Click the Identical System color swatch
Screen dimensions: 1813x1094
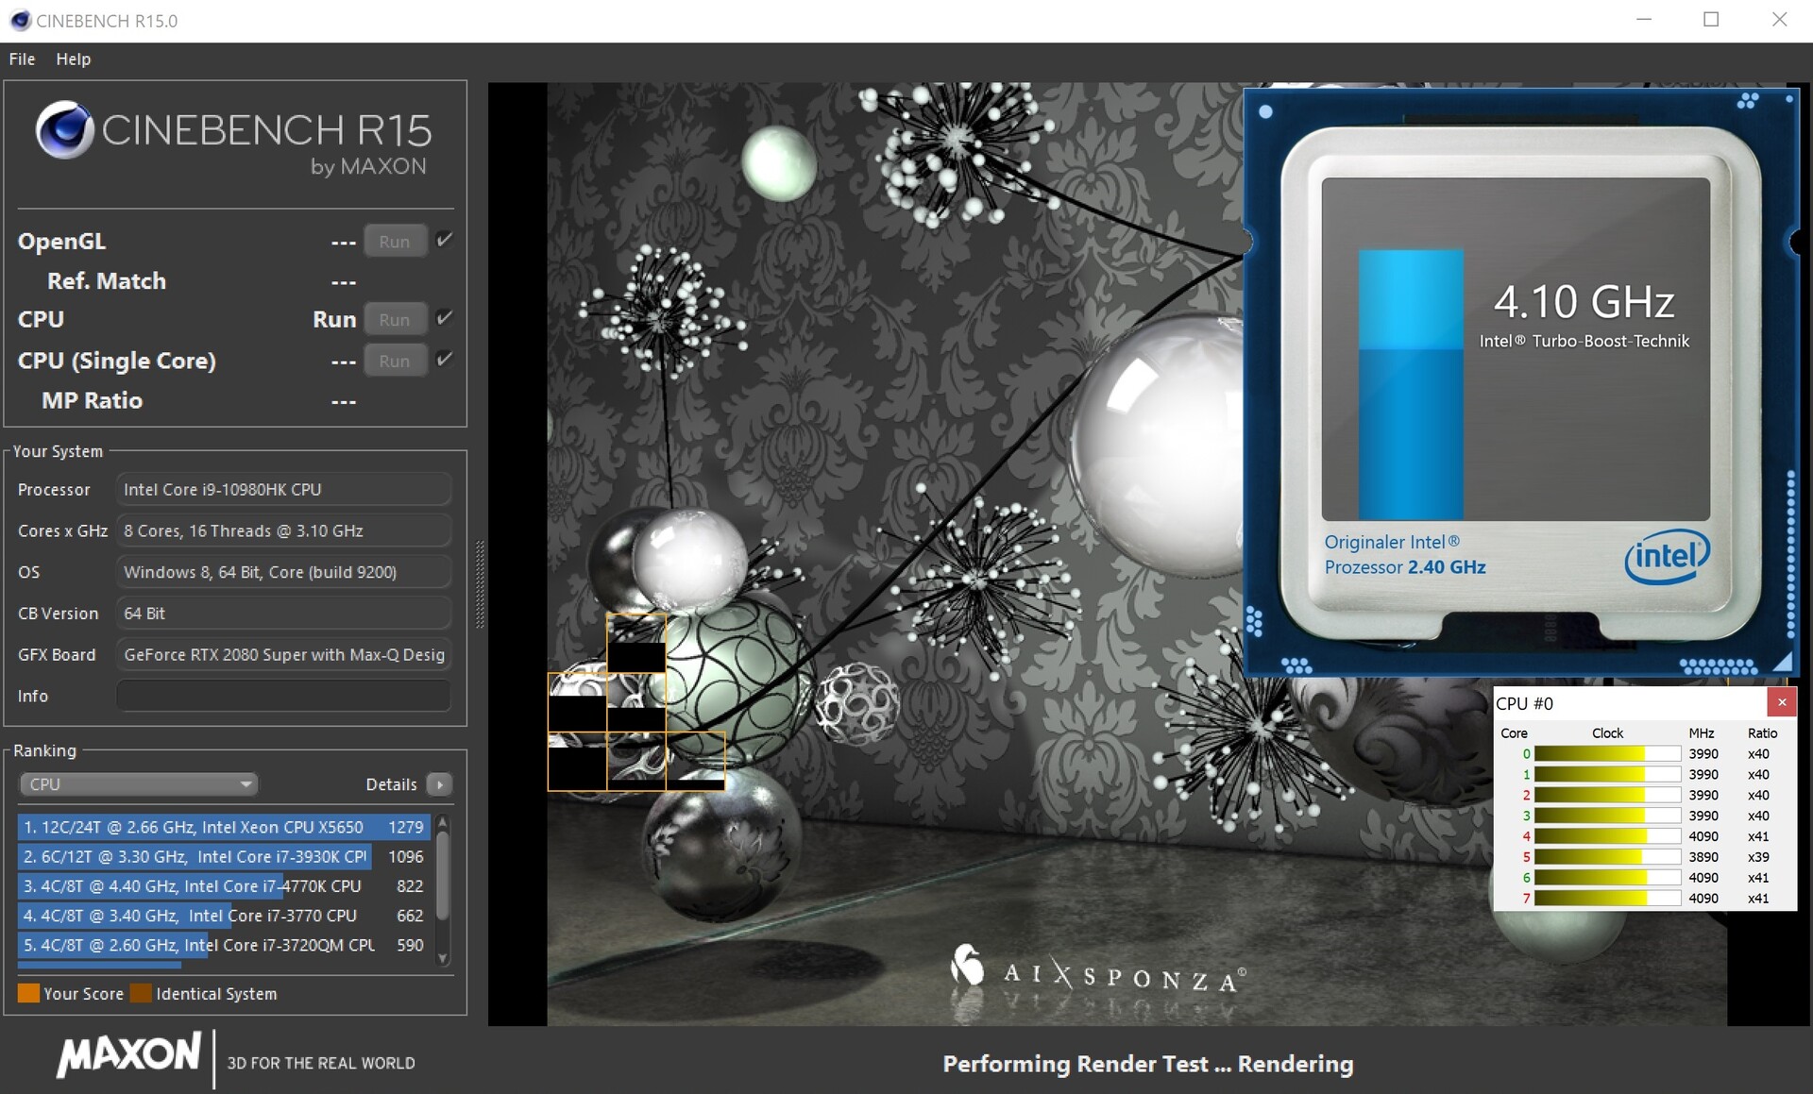click(x=141, y=993)
